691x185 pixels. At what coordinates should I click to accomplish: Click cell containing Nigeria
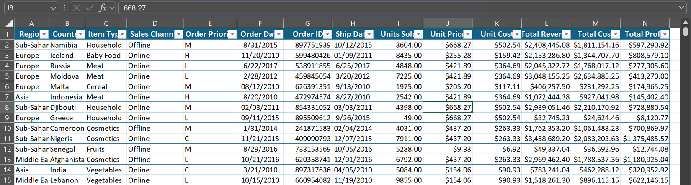67,139
